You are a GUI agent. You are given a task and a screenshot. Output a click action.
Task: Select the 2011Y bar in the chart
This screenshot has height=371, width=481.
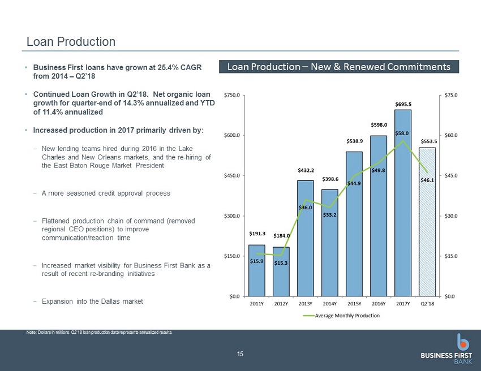257,271
